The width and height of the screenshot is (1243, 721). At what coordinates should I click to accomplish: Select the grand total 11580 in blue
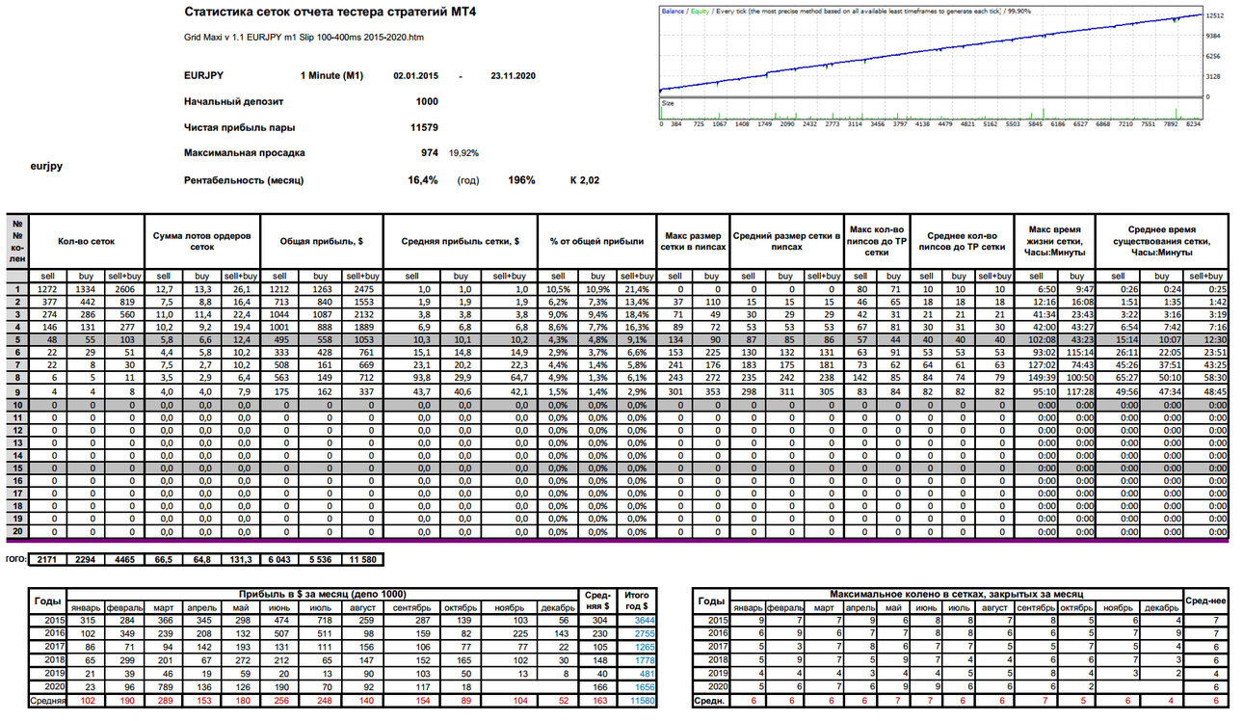[637, 700]
